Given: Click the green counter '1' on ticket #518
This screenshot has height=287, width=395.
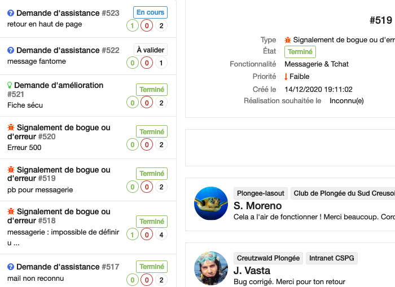Looking at the screenshot, I should [133, 234].
